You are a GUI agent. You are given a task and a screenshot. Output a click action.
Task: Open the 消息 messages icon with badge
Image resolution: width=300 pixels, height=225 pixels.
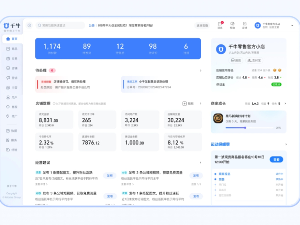tap(220, 25)
